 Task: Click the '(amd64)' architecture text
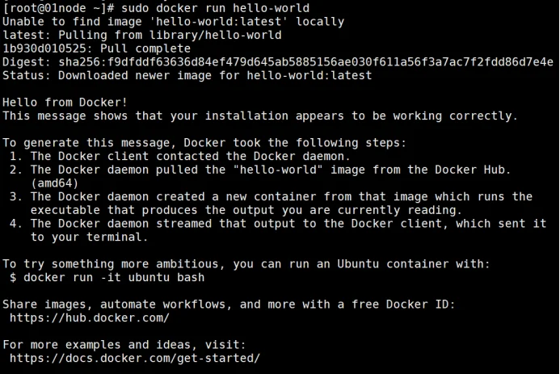(54, 183)
